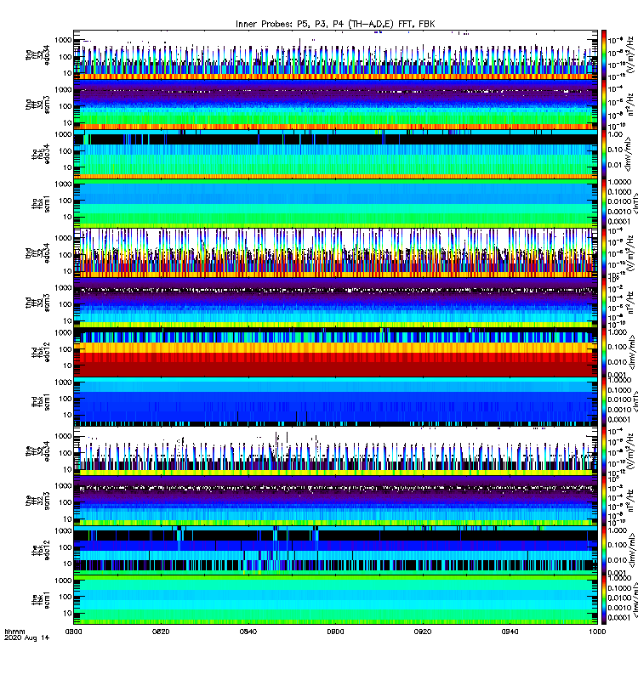
Task: Click inside the tha fff scm3 spectrogram
Action: coord(335,105)
